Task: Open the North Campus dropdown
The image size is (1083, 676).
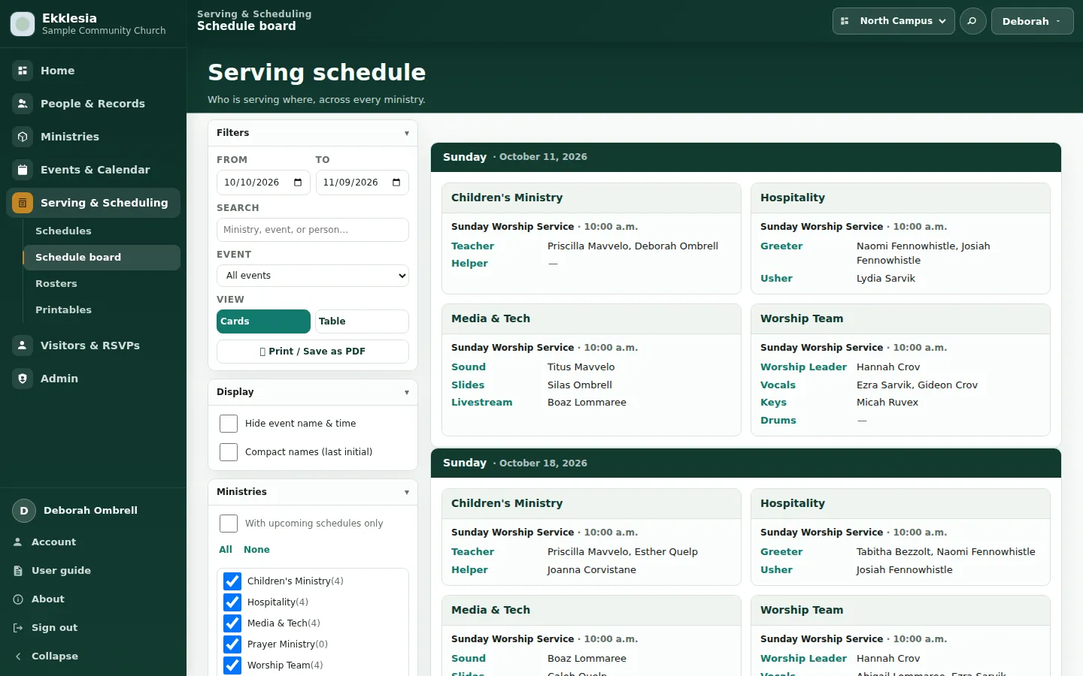Action: click(893, 21)
